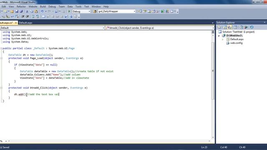Screen dimensions: 267x150
Task: Open the Edit menu
Action: pyautogui.click(x=4, y=7)
